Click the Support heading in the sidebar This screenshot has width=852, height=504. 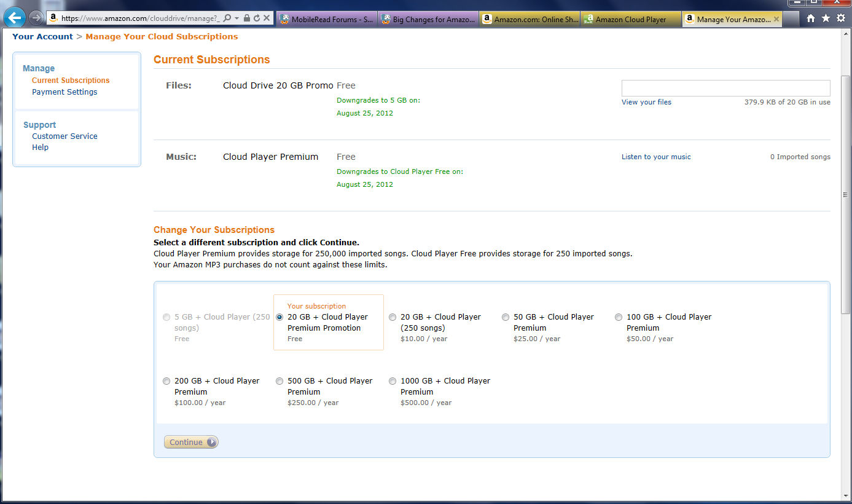[39, 125]
